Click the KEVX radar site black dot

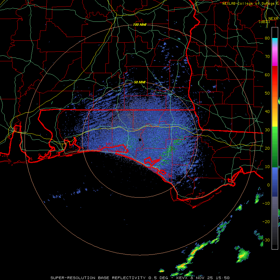[x=140, y=140]
